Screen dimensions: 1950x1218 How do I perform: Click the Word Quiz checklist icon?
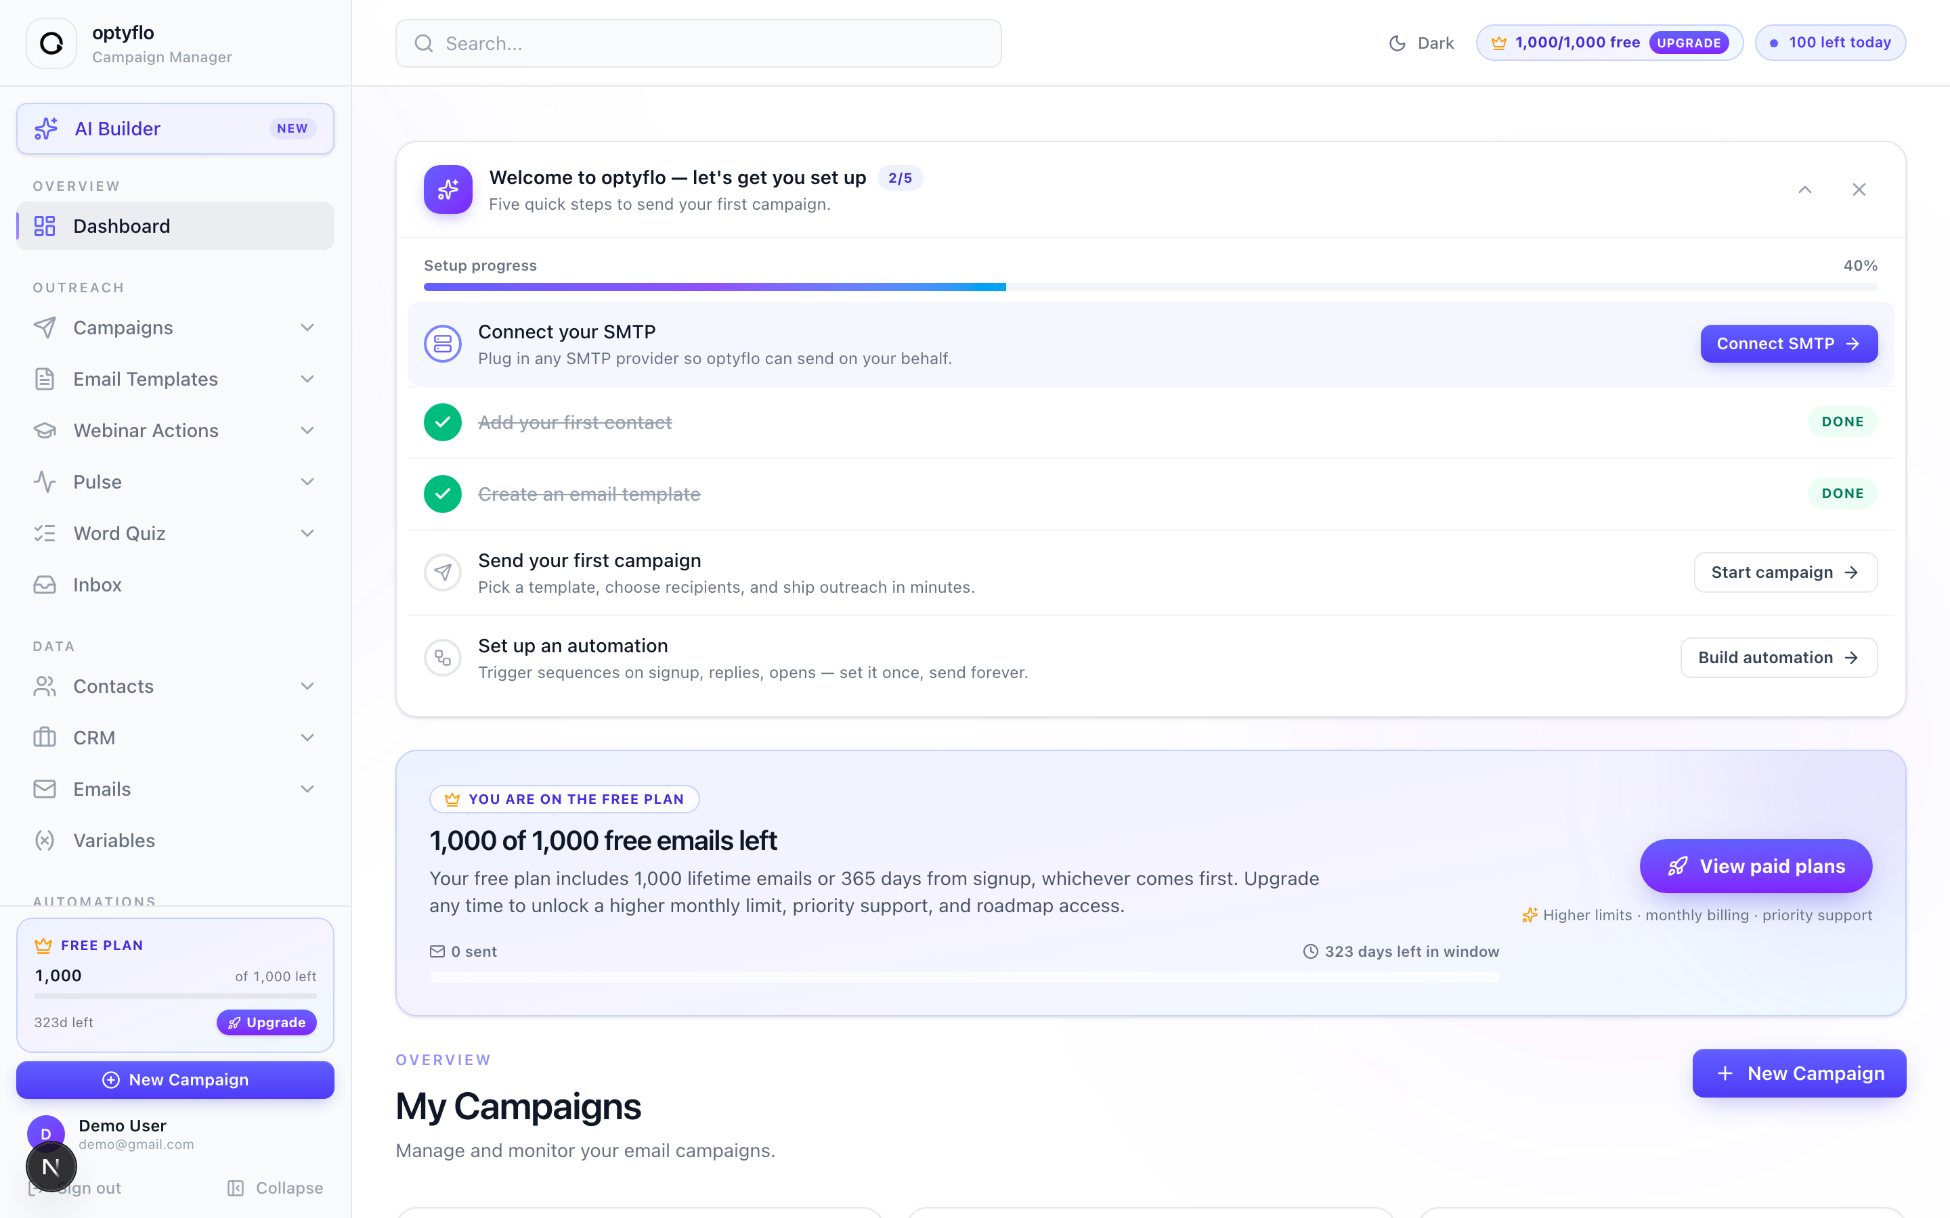[45, 533]
